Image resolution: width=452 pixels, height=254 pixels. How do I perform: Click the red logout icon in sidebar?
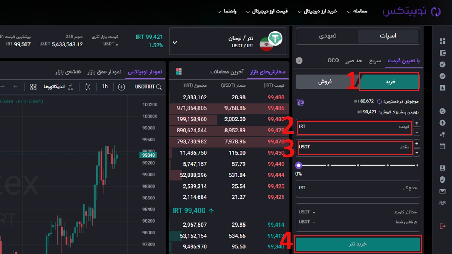(442, 226)
